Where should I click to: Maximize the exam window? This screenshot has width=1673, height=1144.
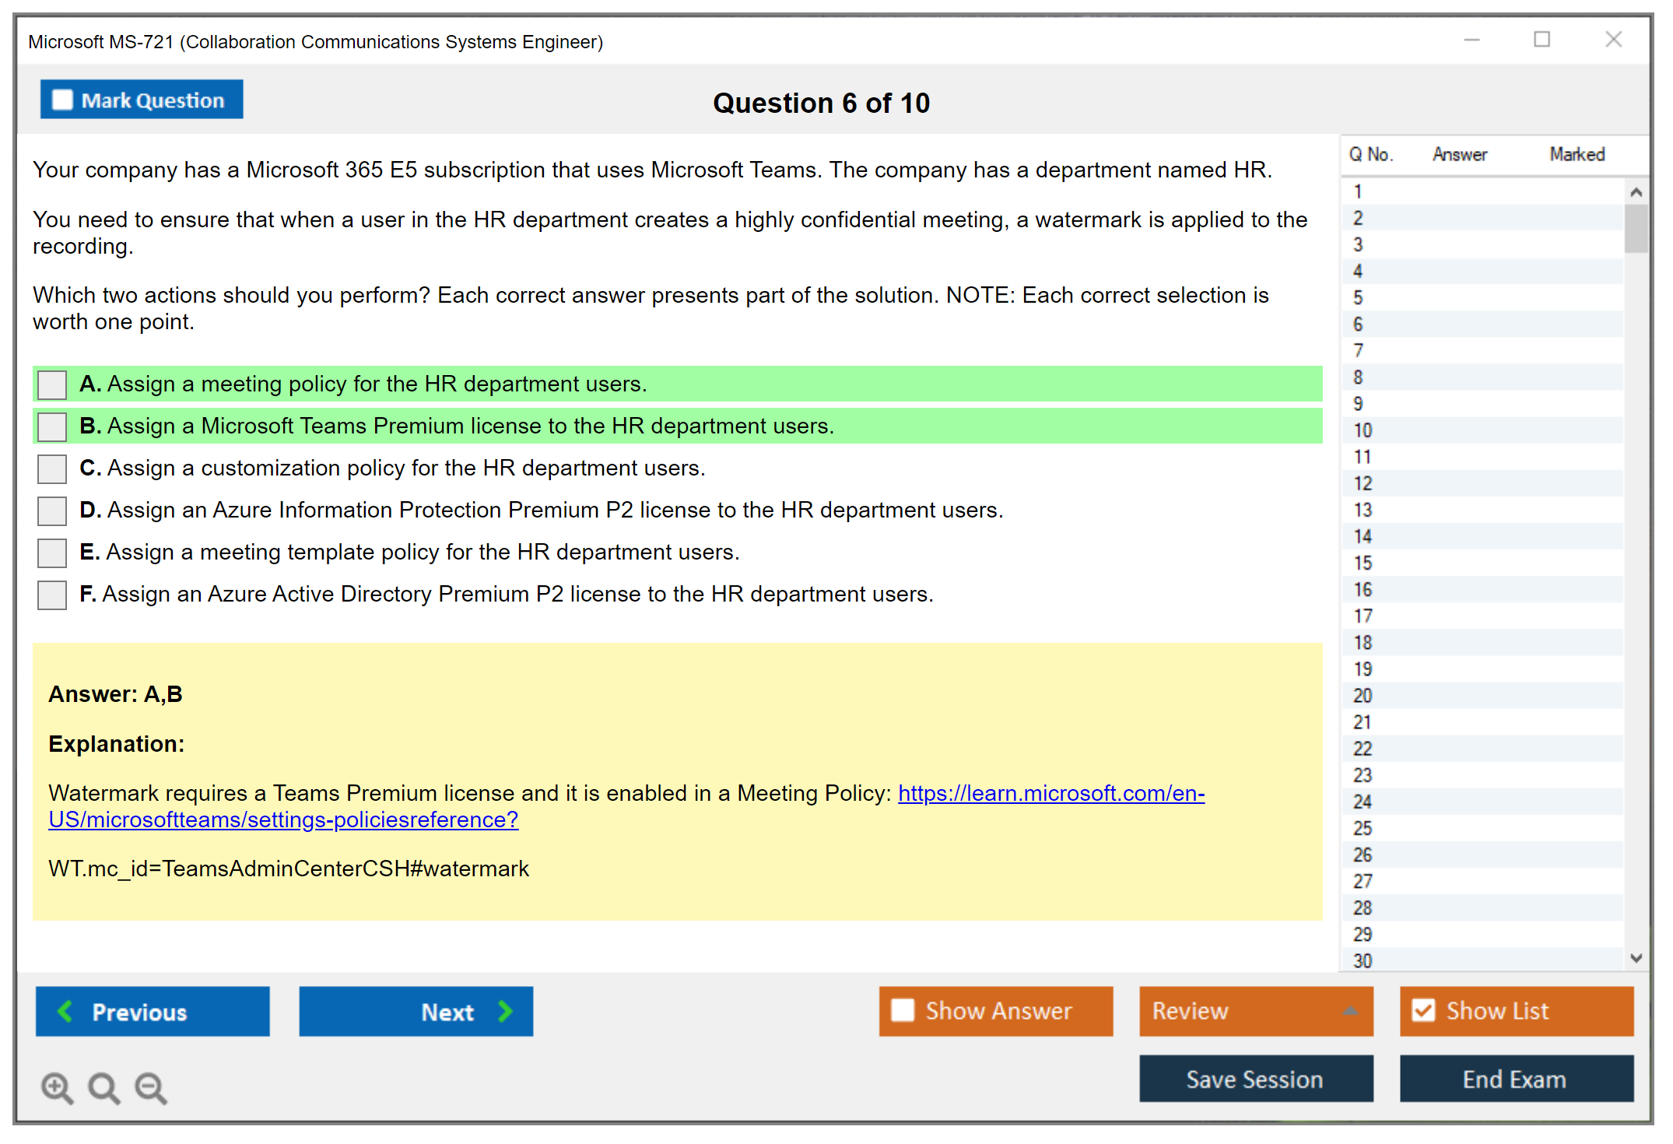tap(1541, 40)
